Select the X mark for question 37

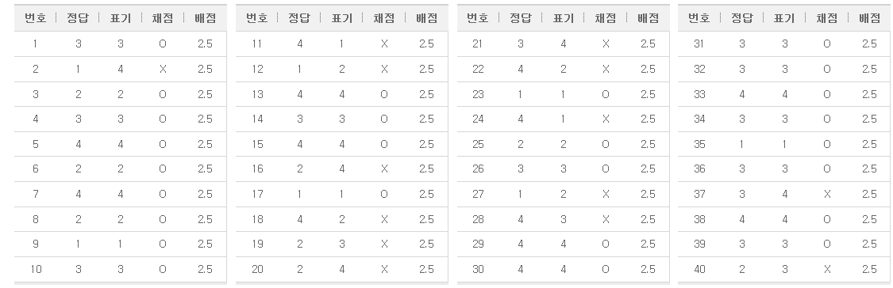827,194
